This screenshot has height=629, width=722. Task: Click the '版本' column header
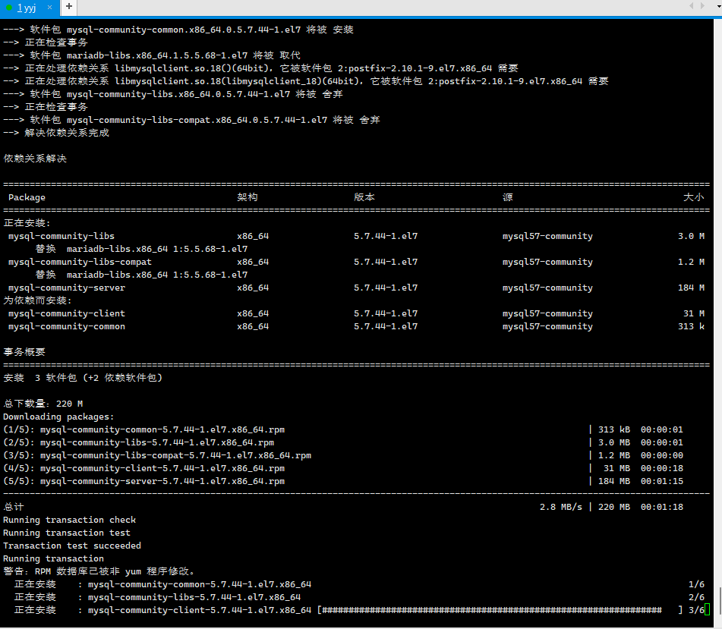(364, 197)
